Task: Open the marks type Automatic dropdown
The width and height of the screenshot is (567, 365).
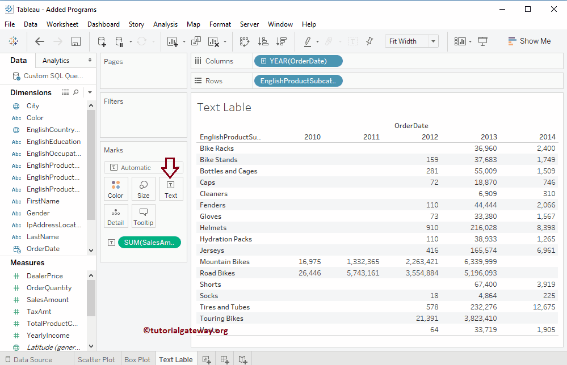Action: pos(143,168)
